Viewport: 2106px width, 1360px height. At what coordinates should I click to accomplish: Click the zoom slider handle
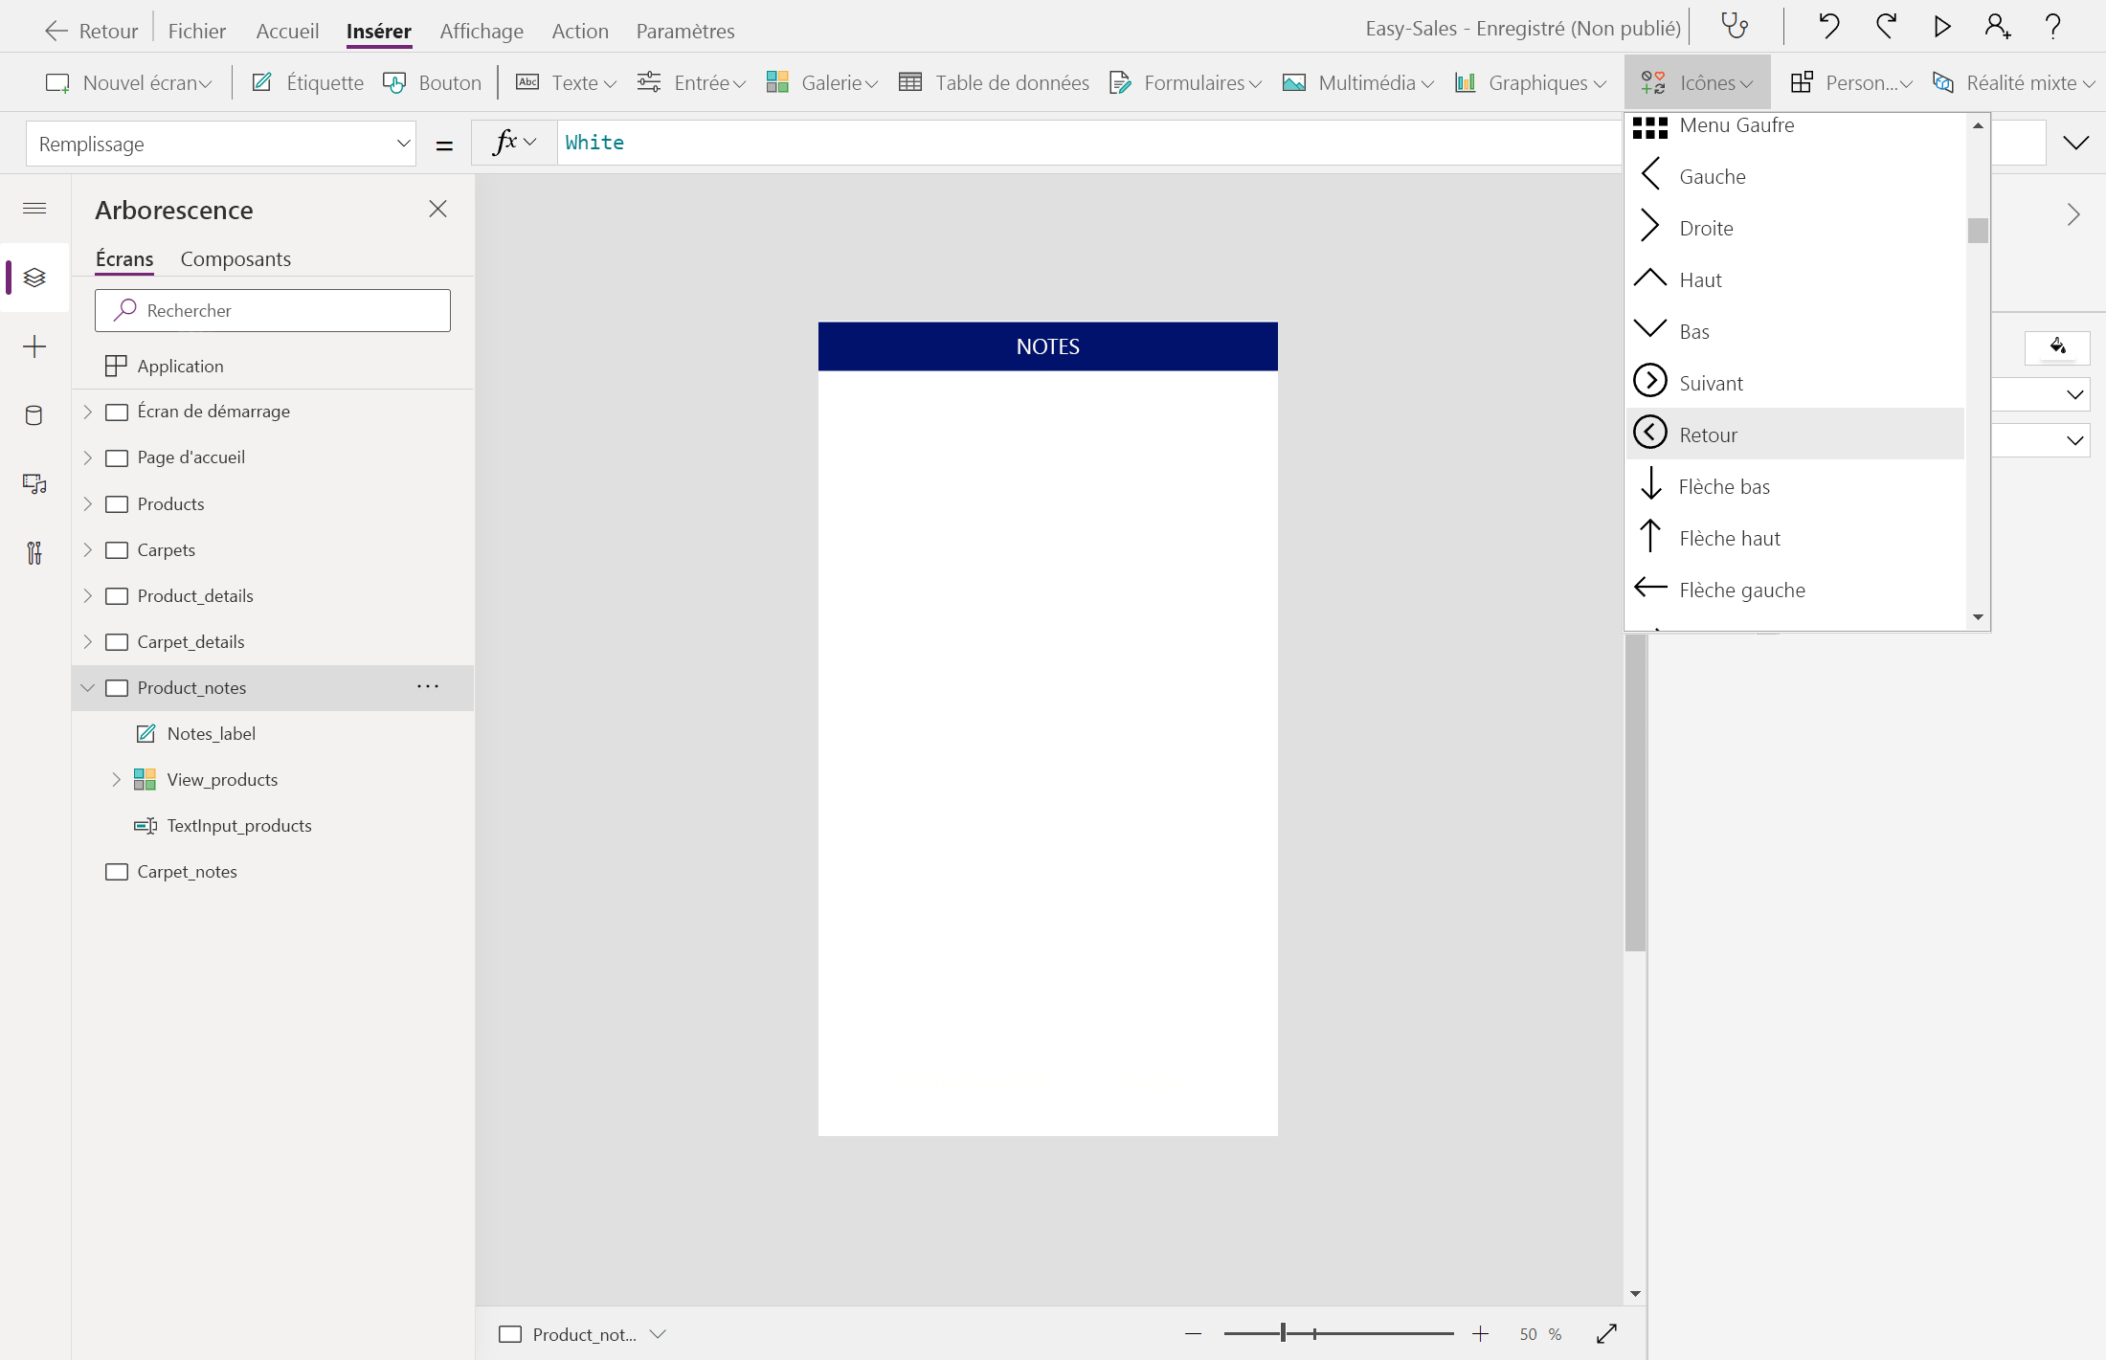tap(1283, 1332)
